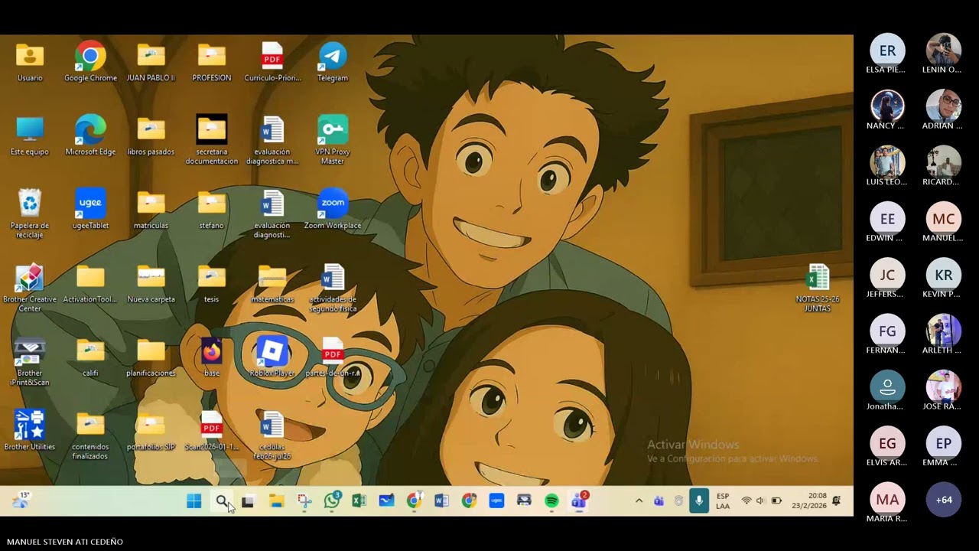This screenshot has height=551, width=979.
Task: Open the califi folder
Action: pyautogui.click(x=90, y=357)
